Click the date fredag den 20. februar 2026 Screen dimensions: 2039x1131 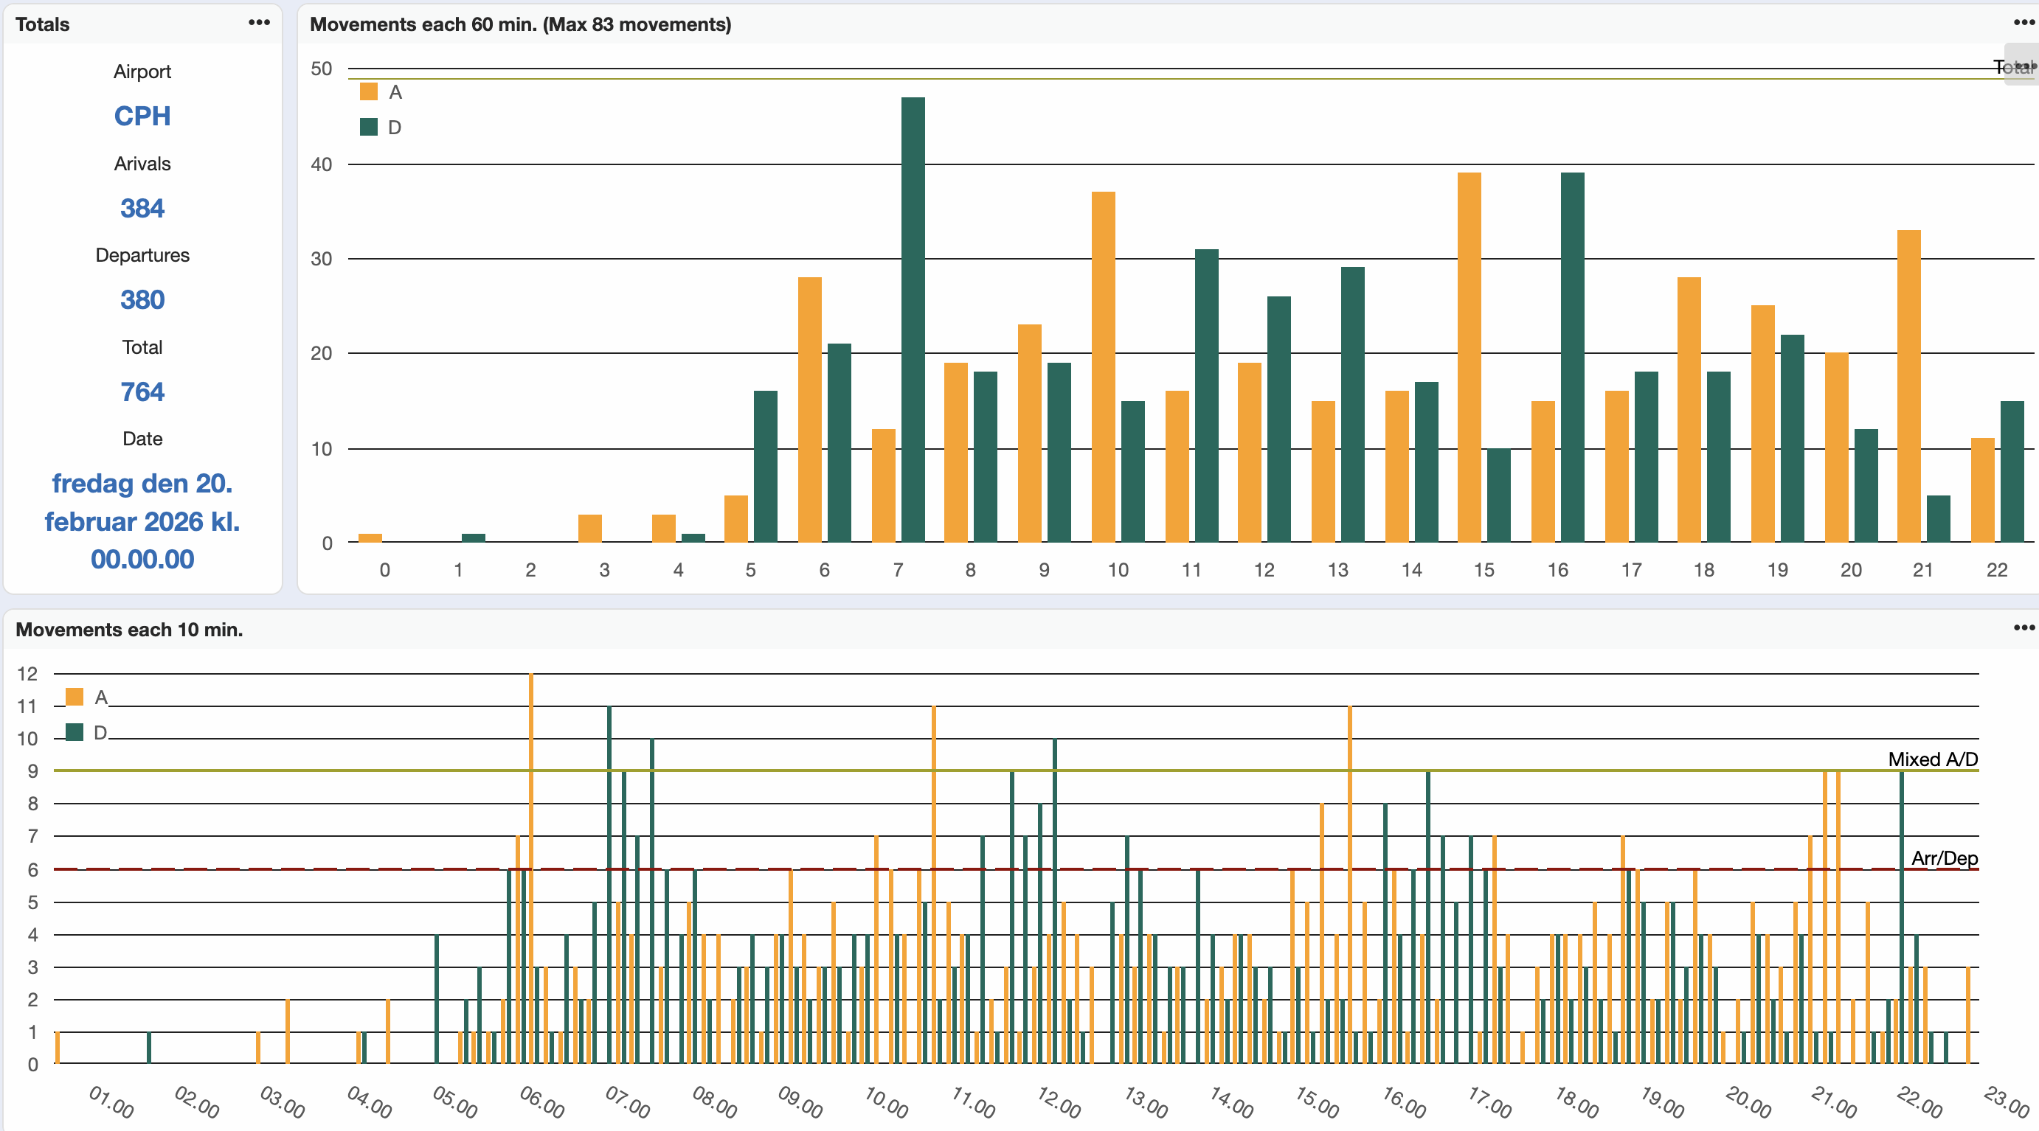(x=142, y=521)
